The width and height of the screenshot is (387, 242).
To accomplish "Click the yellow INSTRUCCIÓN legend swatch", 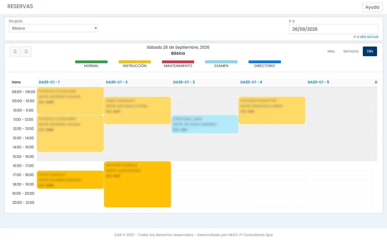I will [x=135, y=62].
